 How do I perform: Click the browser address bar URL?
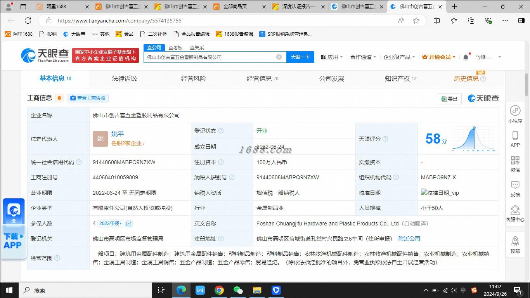click(120, 21)
